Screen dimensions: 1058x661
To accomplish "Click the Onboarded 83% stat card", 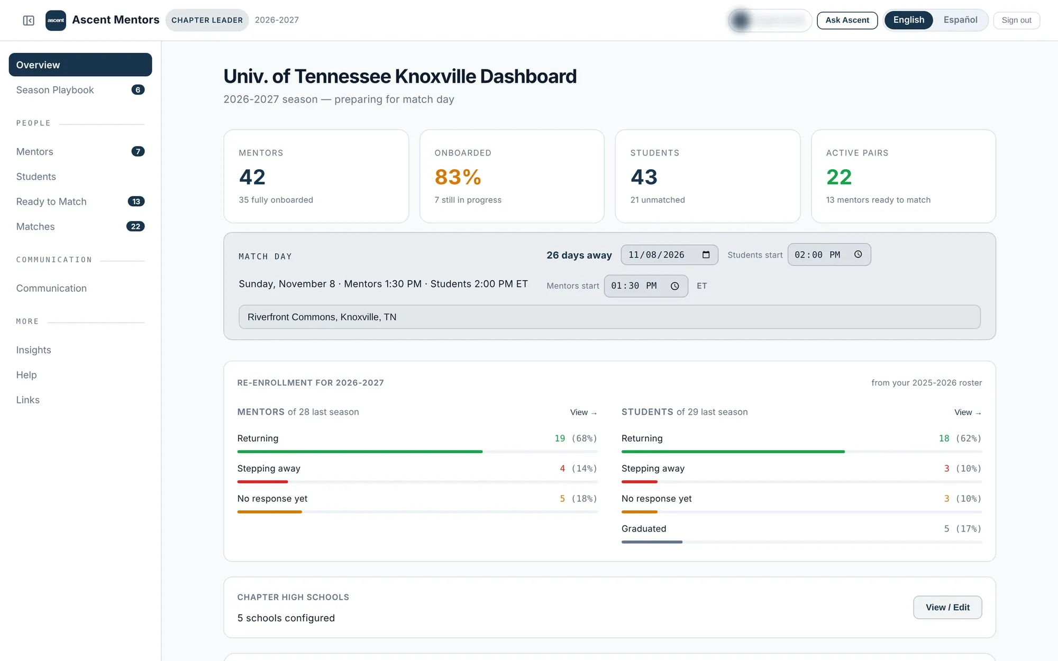I will 512,176.
